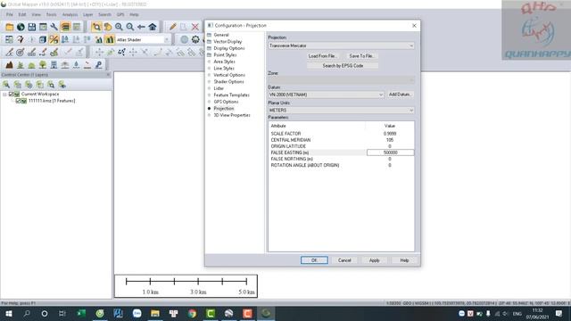Screen dimensions: 571x321
Task: Select Vector Display configuration section
Action: [228, 42]
